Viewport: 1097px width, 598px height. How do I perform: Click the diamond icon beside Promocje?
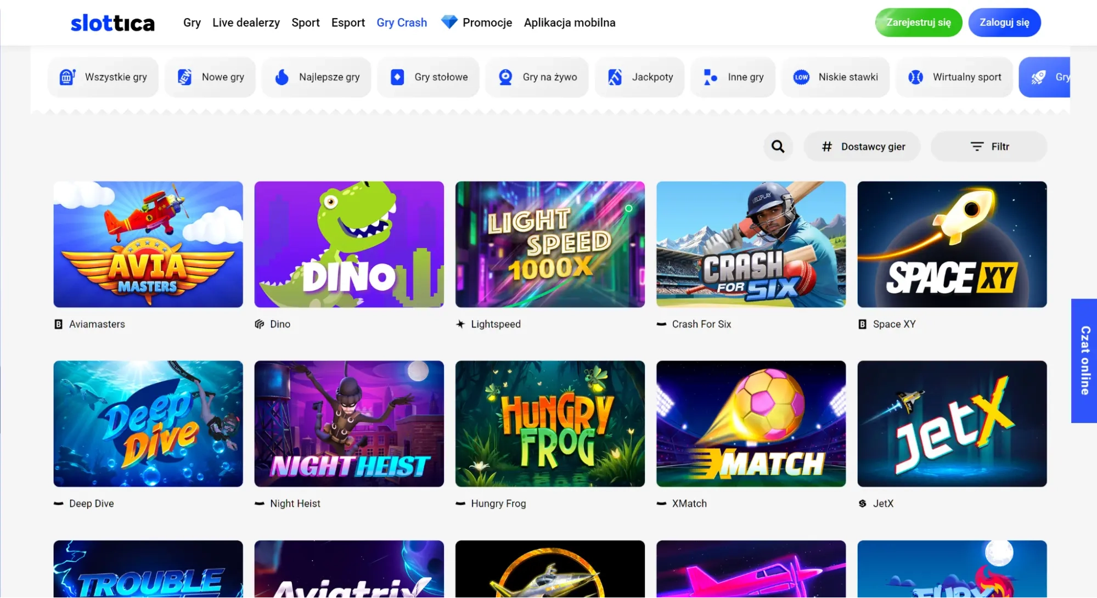point(449,22)
